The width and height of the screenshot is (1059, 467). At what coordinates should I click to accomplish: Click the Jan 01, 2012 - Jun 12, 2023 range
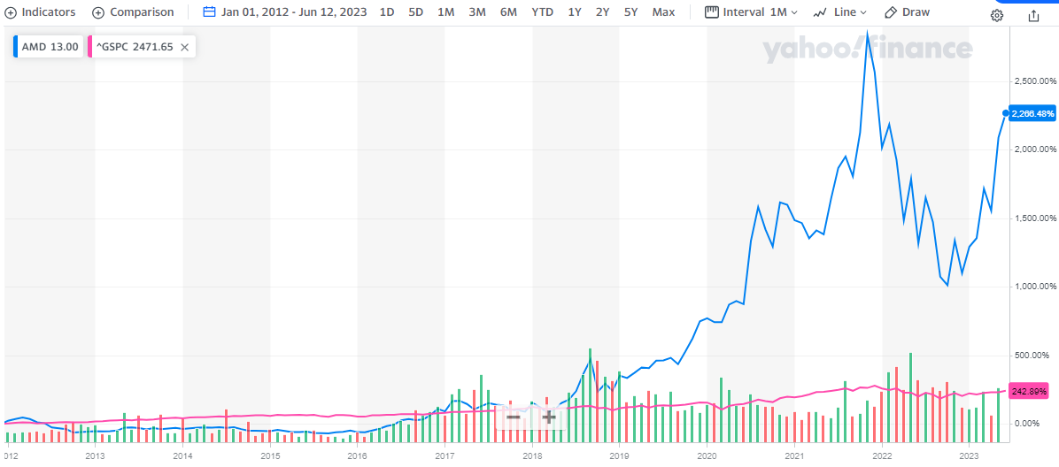pyautogui.click(x=294, y=12)
